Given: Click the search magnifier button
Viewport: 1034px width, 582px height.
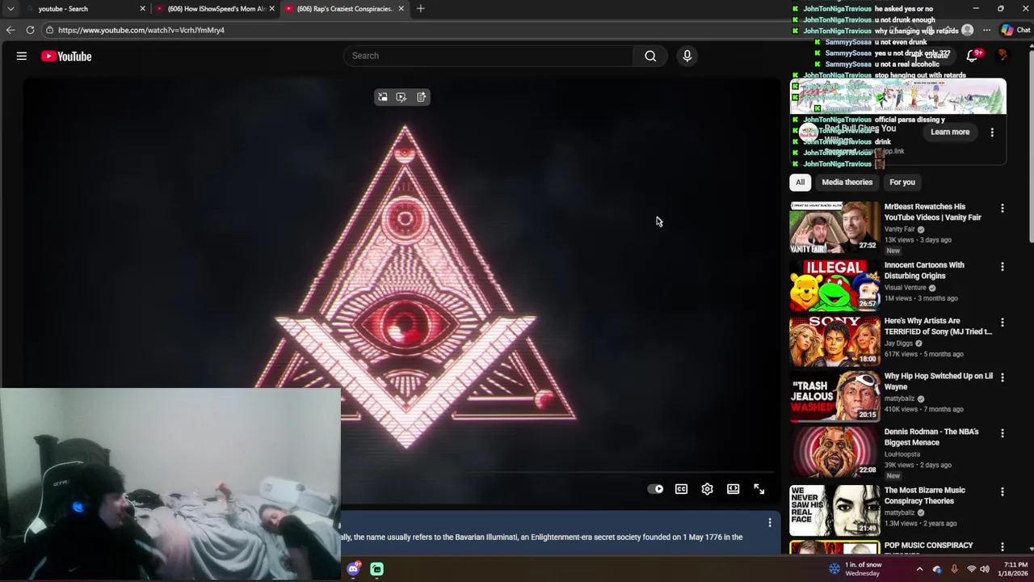Looking at the screenshot, I should click(650, 56).
